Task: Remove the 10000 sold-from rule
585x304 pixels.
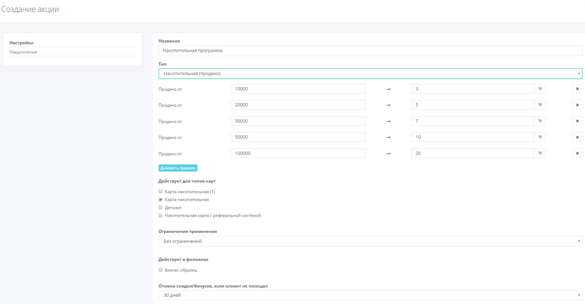Action: point(577,89)
